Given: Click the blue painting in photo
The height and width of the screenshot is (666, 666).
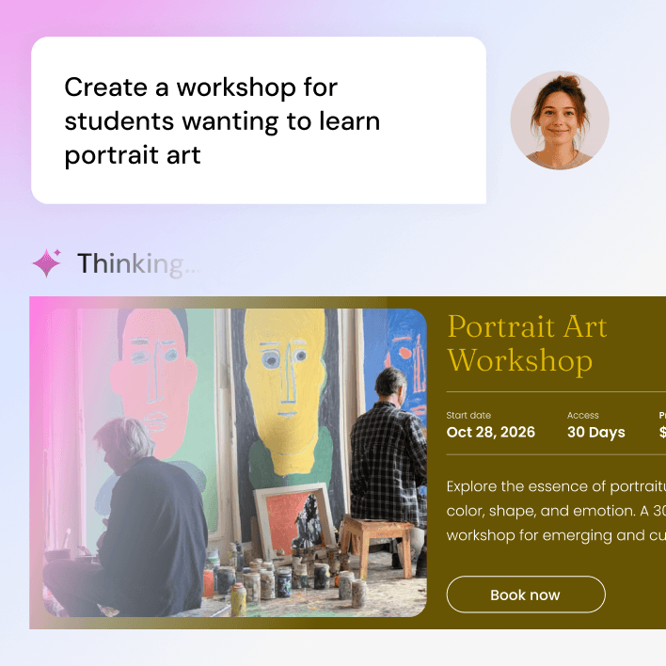Looking at the screenshot, I should (x=404, y=353).
